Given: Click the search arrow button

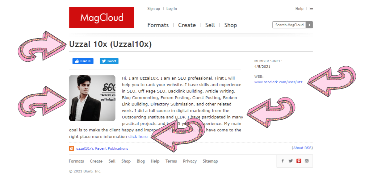Looking at the screenshot, I should coord(310,25).
